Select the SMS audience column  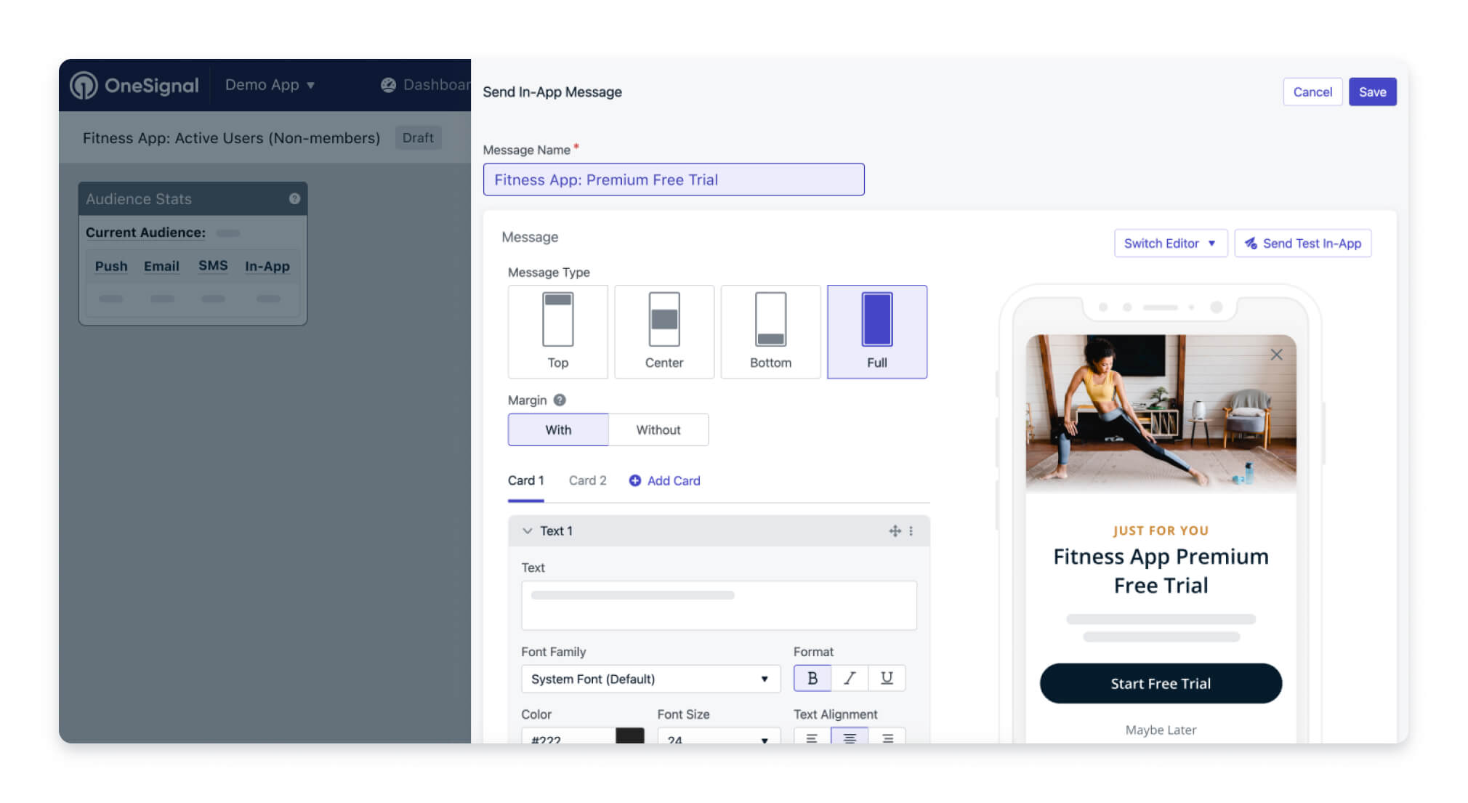coord(213,266)
